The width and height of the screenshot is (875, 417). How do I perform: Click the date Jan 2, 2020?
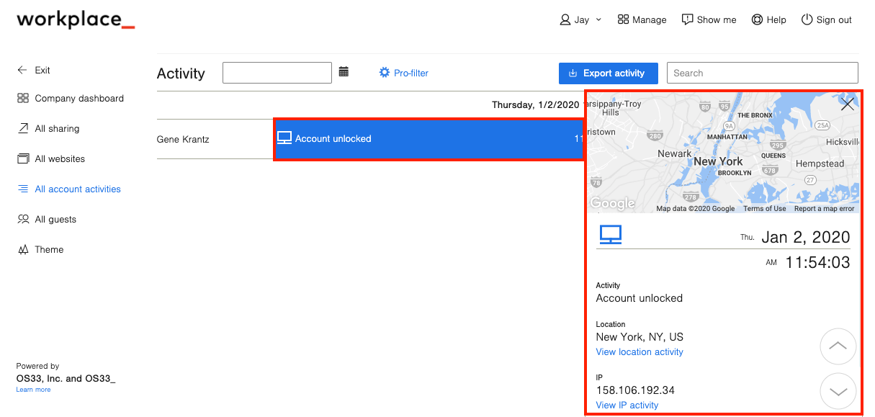[x=806, y=237]
